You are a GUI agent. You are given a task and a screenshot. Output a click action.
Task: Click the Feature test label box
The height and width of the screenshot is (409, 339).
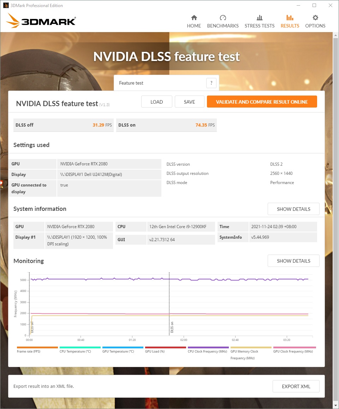coord(166,83)
